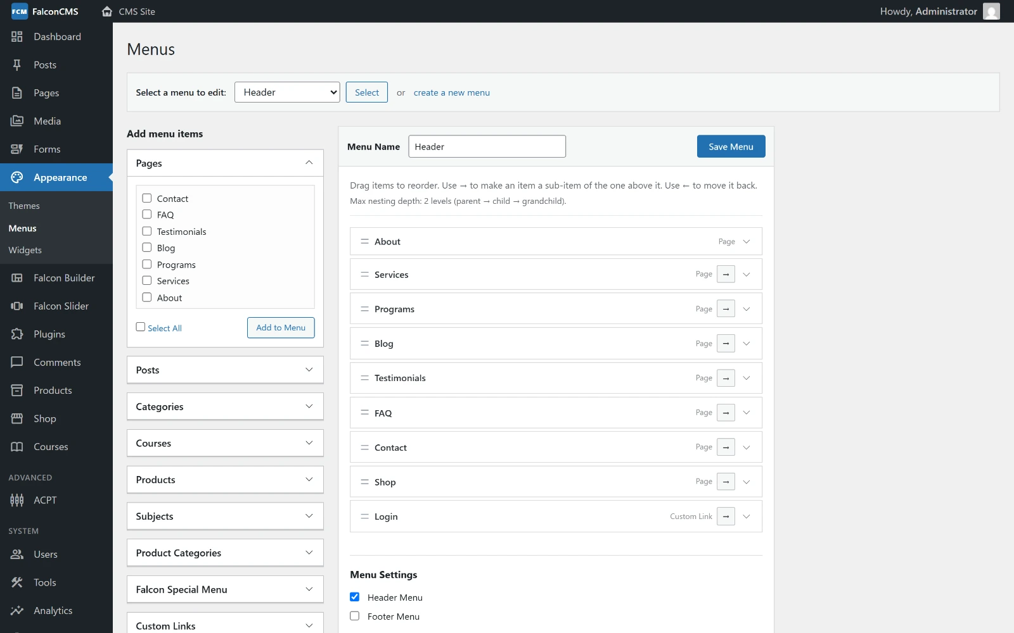
Task: Click the CMS Site home icon
Action: 107,11
